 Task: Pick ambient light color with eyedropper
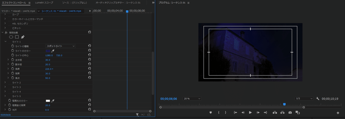click(x=53, y=101)
